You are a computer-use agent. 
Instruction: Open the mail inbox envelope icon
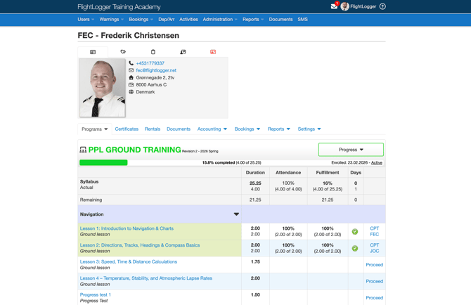tap(334, 6)
